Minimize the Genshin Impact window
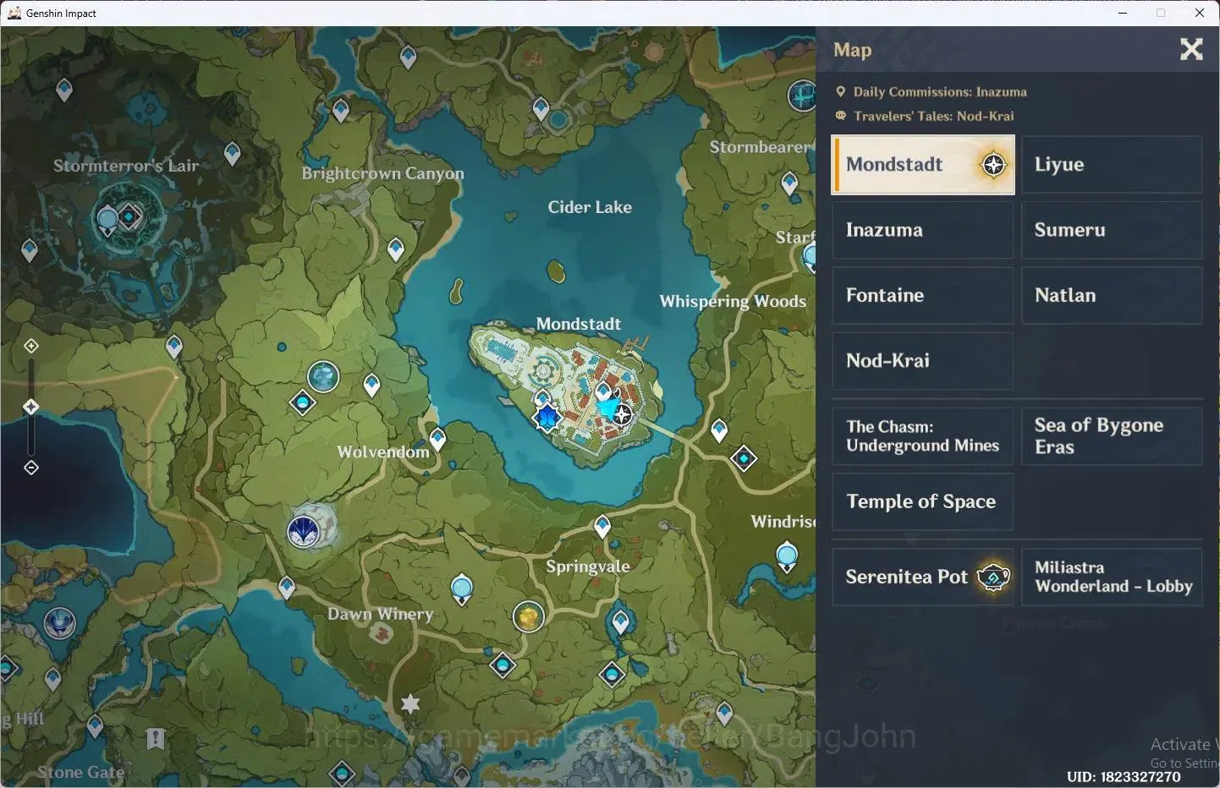Image resolution: width=1220 pixels, height=788 pixels. click(1123, 13)
